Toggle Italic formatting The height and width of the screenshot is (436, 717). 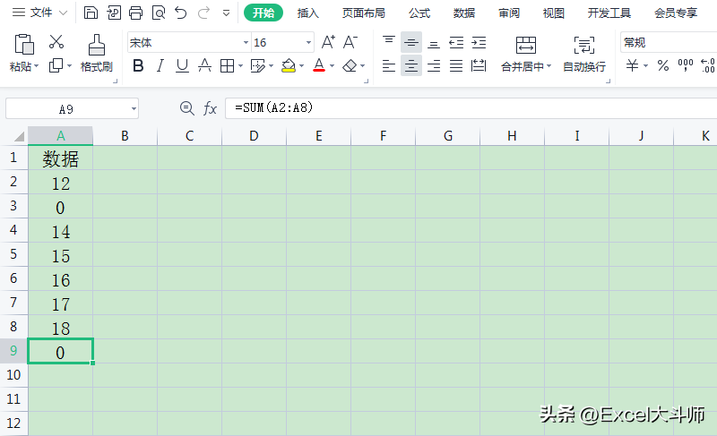point(160,66)
